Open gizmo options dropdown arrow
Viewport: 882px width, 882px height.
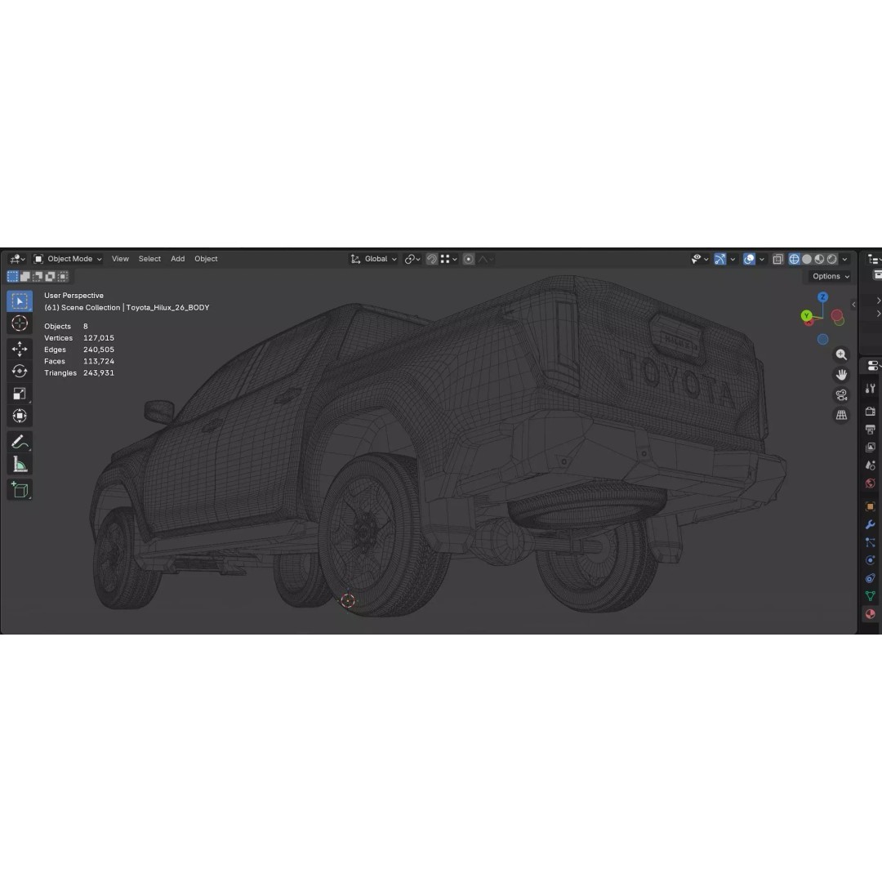pyautogui.click(x=733, y=260)
